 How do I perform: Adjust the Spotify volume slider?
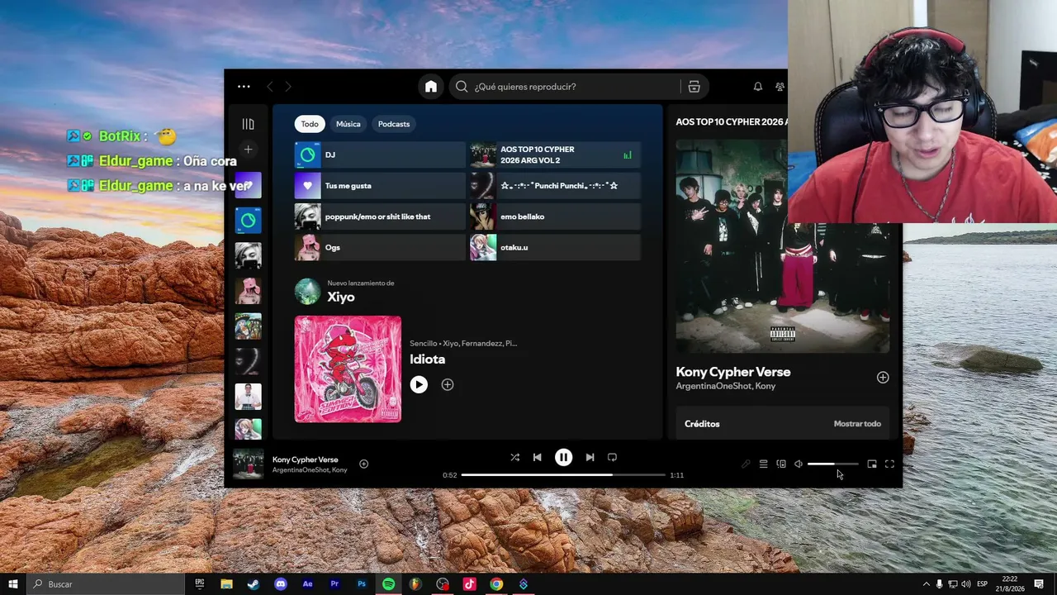[x=833, y=464]
